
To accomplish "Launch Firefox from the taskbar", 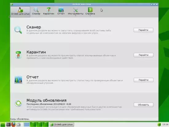I will point(14,125).
